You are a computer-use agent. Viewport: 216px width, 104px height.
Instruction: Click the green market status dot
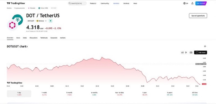coord(50,21)
